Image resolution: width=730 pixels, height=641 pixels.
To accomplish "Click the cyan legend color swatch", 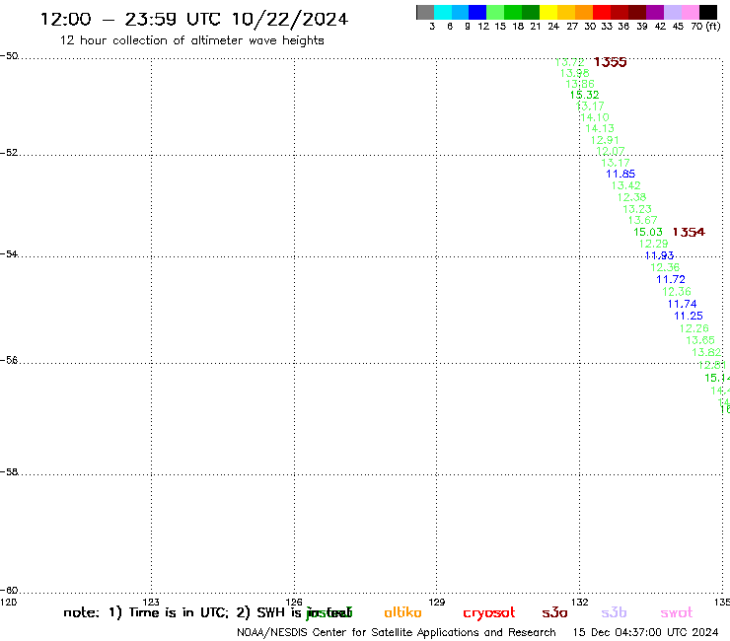I will tap(443, 12).
